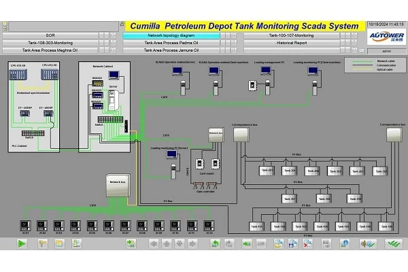The width and height of the screenshot is (408, 272).
Task: Select the Tank-101 symbol
Action: pos(257,226)
